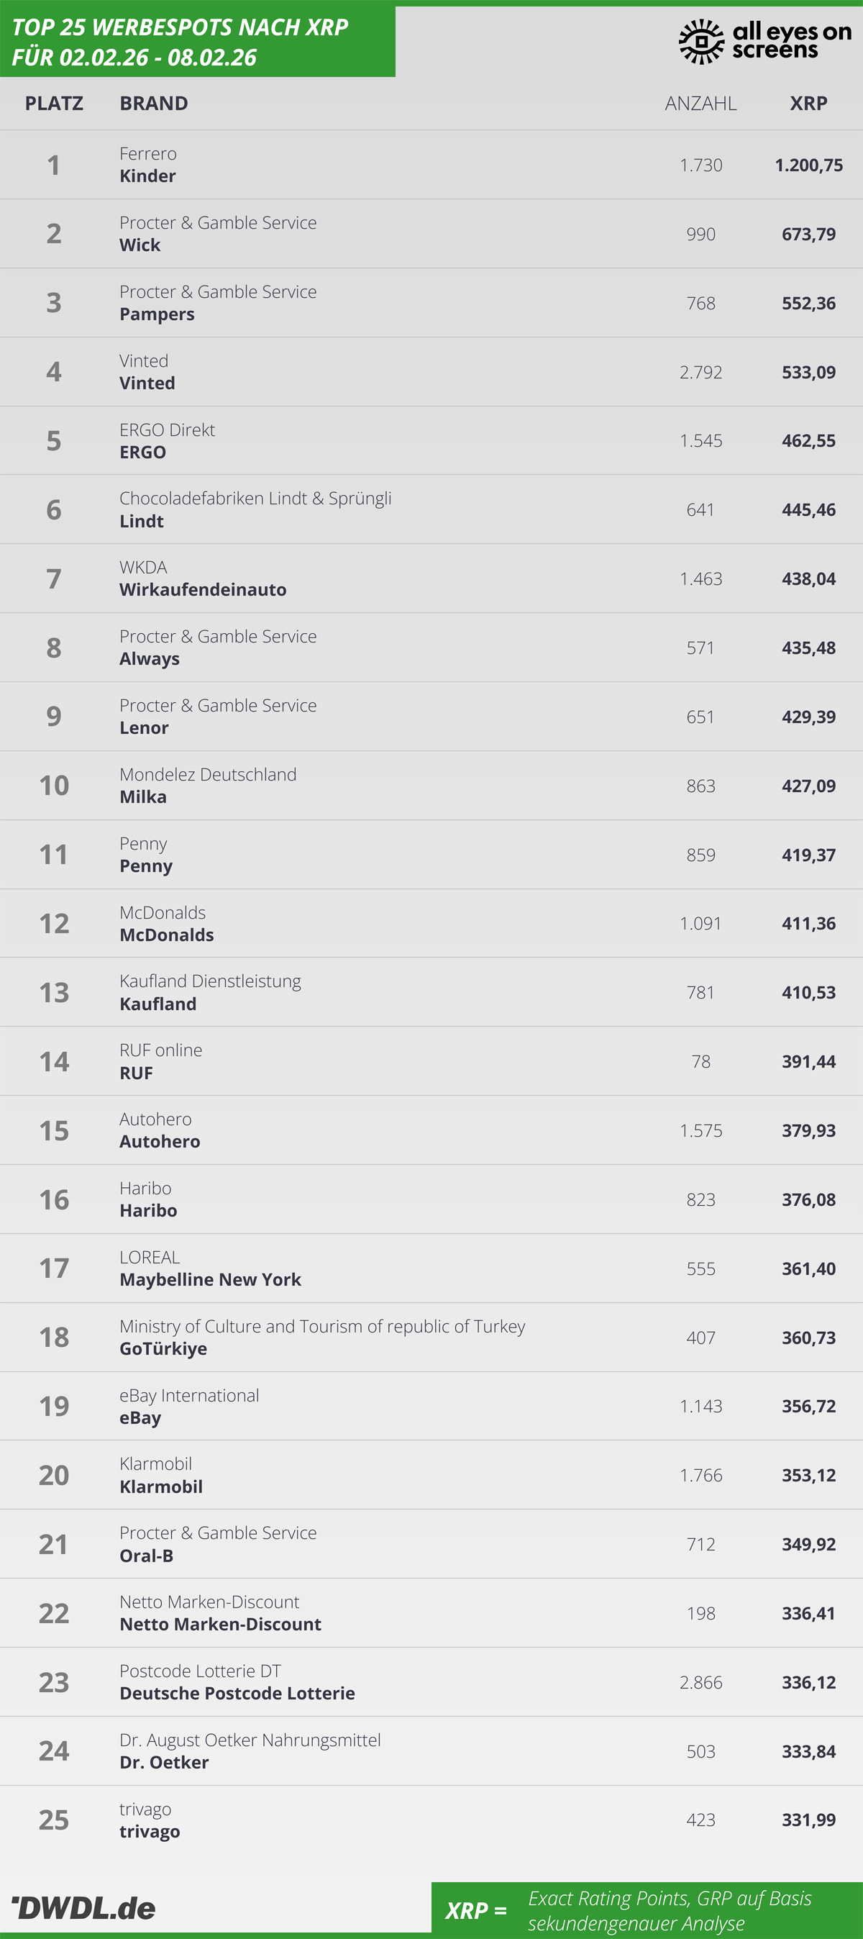The image size is (863, 1939).
Task: Click the XRP column header
Action: click(x=808, y=103)
